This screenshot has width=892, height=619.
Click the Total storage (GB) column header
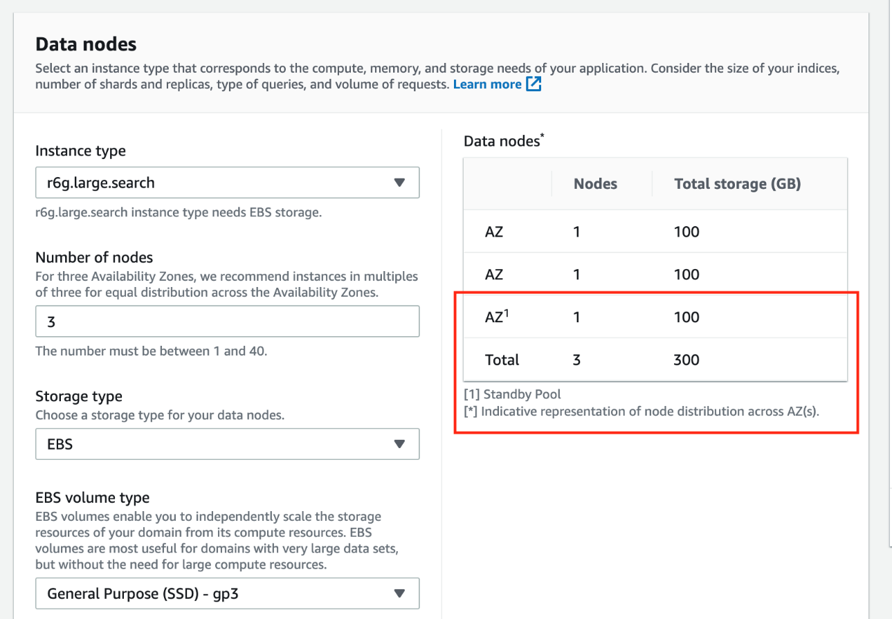coord(737,184)
